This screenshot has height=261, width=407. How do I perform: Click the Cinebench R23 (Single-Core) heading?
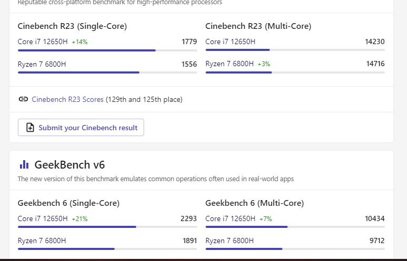tap(72, 26)
